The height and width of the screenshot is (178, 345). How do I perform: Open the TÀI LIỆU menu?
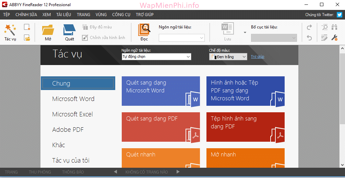point(63,15)
